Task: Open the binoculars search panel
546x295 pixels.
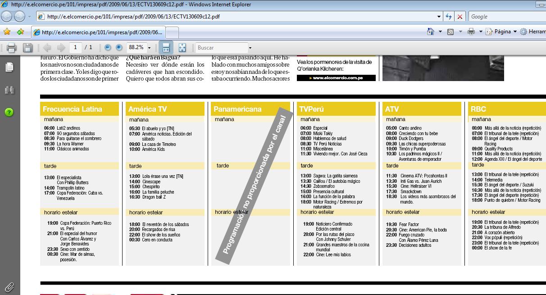Action: (x=9, y=90)
